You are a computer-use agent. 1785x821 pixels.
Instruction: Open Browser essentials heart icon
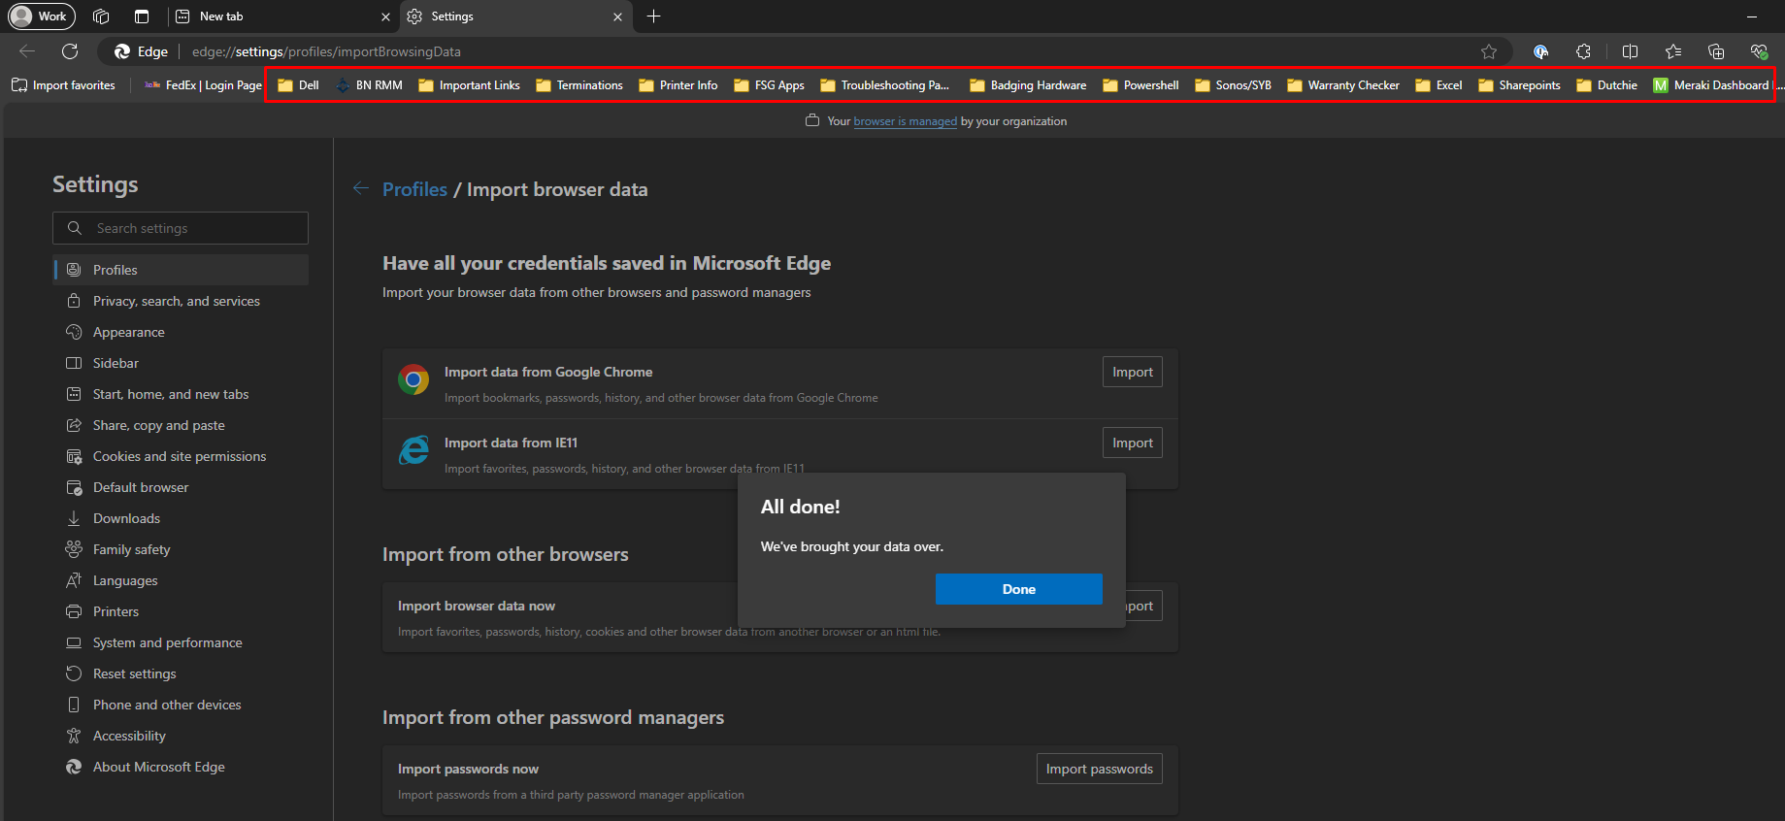click(x=1758, y=51)
